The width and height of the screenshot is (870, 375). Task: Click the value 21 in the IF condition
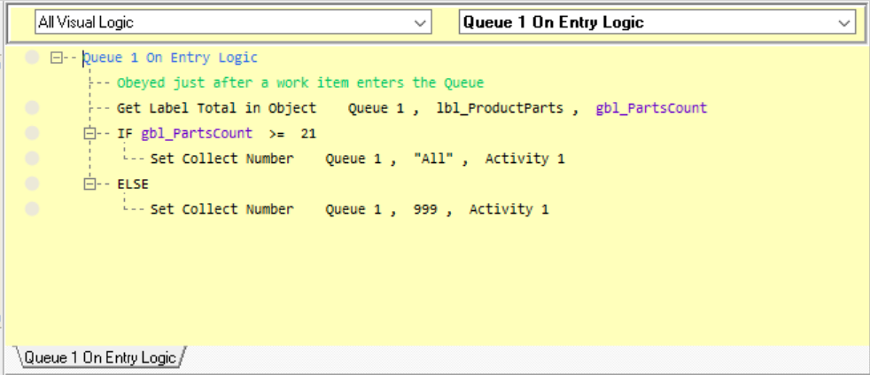click(308, 133)
